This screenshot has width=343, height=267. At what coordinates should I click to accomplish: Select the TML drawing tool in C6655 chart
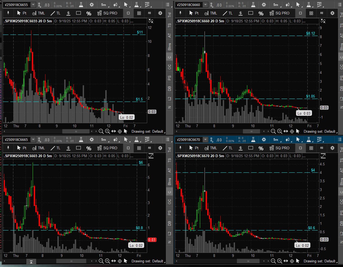[38, 13]
